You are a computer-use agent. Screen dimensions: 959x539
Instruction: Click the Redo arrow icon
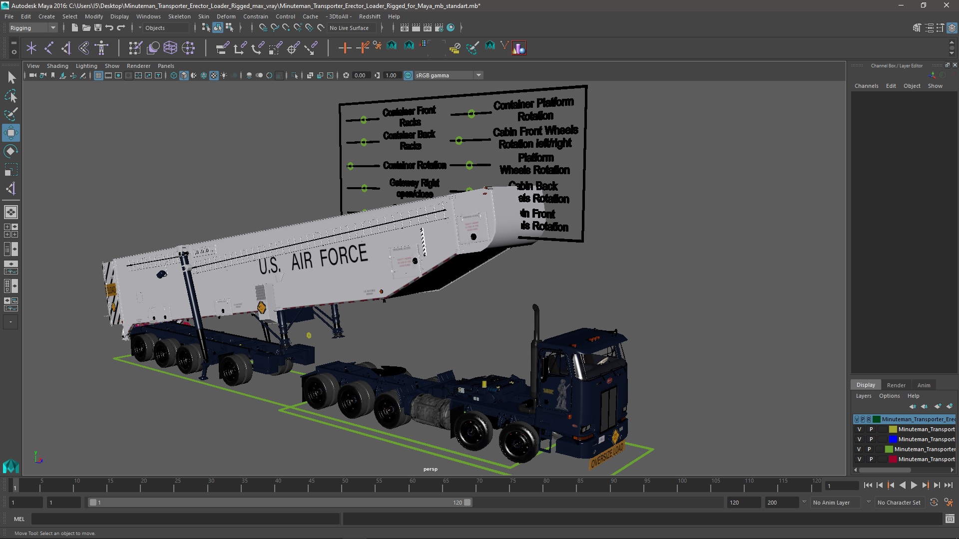pyautogui.click(x=121, y=28)
